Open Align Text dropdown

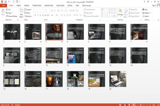pos(88,13)
